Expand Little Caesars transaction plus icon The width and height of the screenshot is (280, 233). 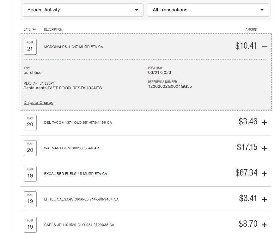click(265, 199)
